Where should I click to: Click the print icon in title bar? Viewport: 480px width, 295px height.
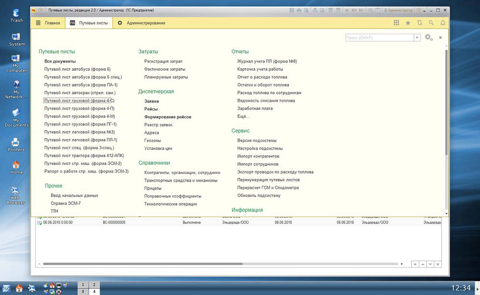[x=299, y=10]
